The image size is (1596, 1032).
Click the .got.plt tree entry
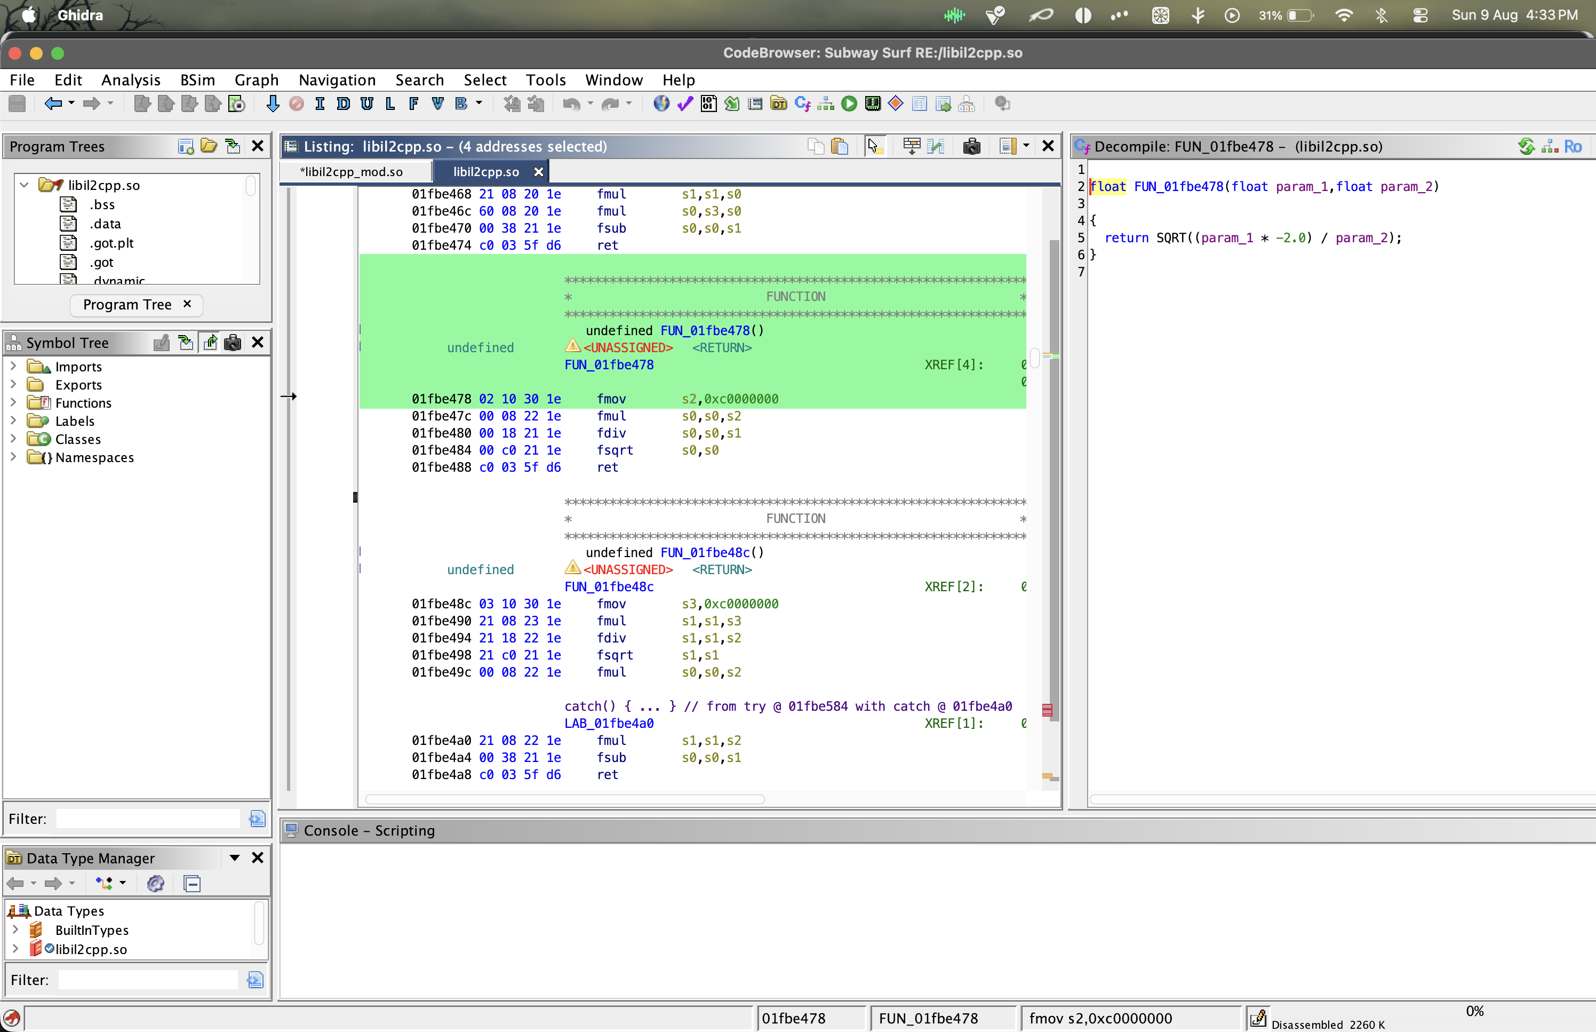coord(111,243)
